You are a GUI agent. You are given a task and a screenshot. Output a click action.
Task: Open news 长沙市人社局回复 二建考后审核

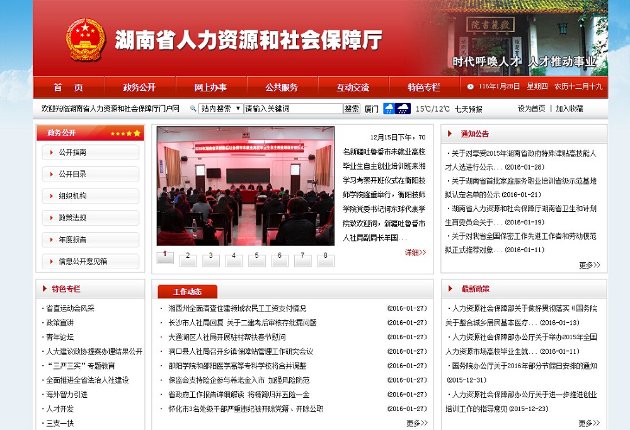(243, 323)
